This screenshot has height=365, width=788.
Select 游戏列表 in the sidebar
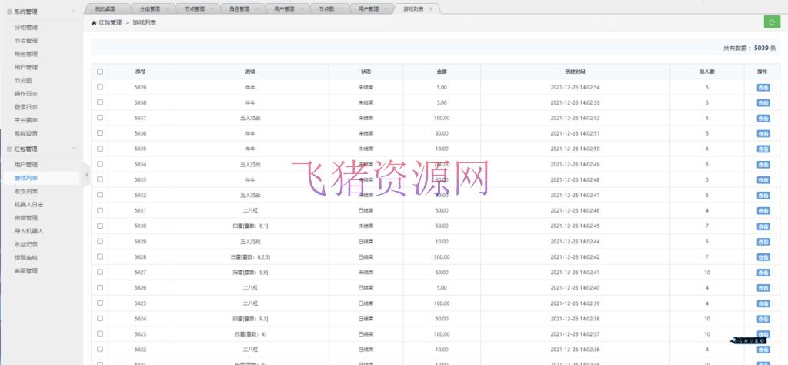pos(26,178)
